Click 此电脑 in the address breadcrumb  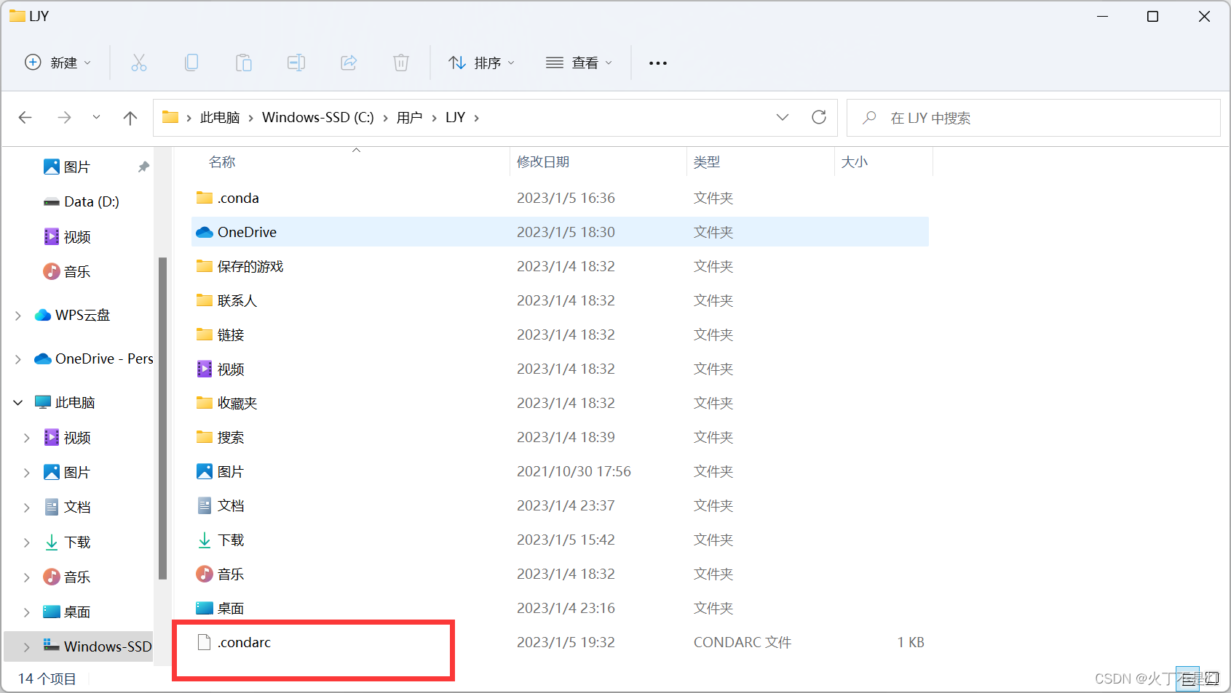(220, 118)
